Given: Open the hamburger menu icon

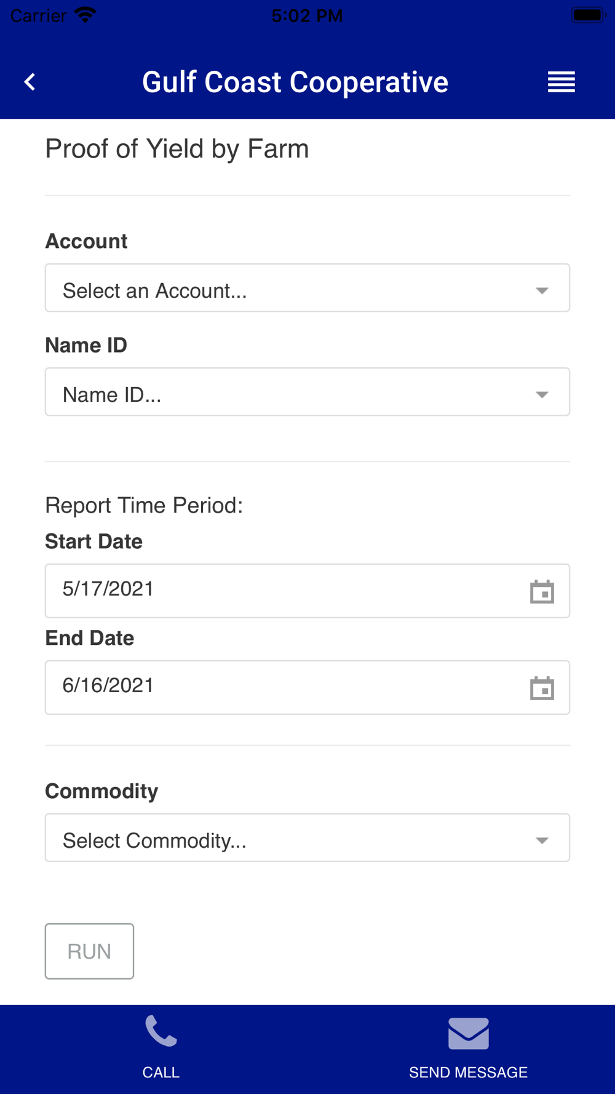Looking at the screenshot, I should (561, 82).
